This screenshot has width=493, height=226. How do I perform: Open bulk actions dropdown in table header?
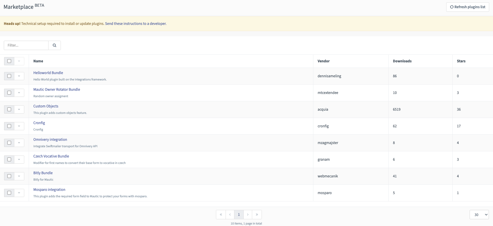click(19, 61)
